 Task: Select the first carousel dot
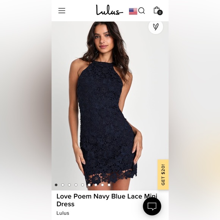56,185
